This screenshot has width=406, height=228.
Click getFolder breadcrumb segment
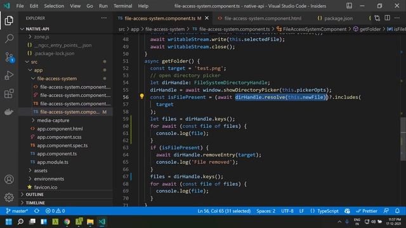click(370, 29)
